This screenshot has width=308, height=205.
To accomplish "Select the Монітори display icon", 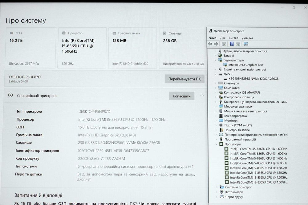I will [x=221, y=120].
